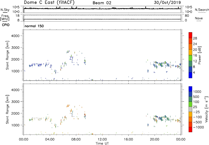The width and height of the screenshot is (209, 145).
Task: Click the 'Velocity [m s-1]' color bar title
Action: point(206,109)
